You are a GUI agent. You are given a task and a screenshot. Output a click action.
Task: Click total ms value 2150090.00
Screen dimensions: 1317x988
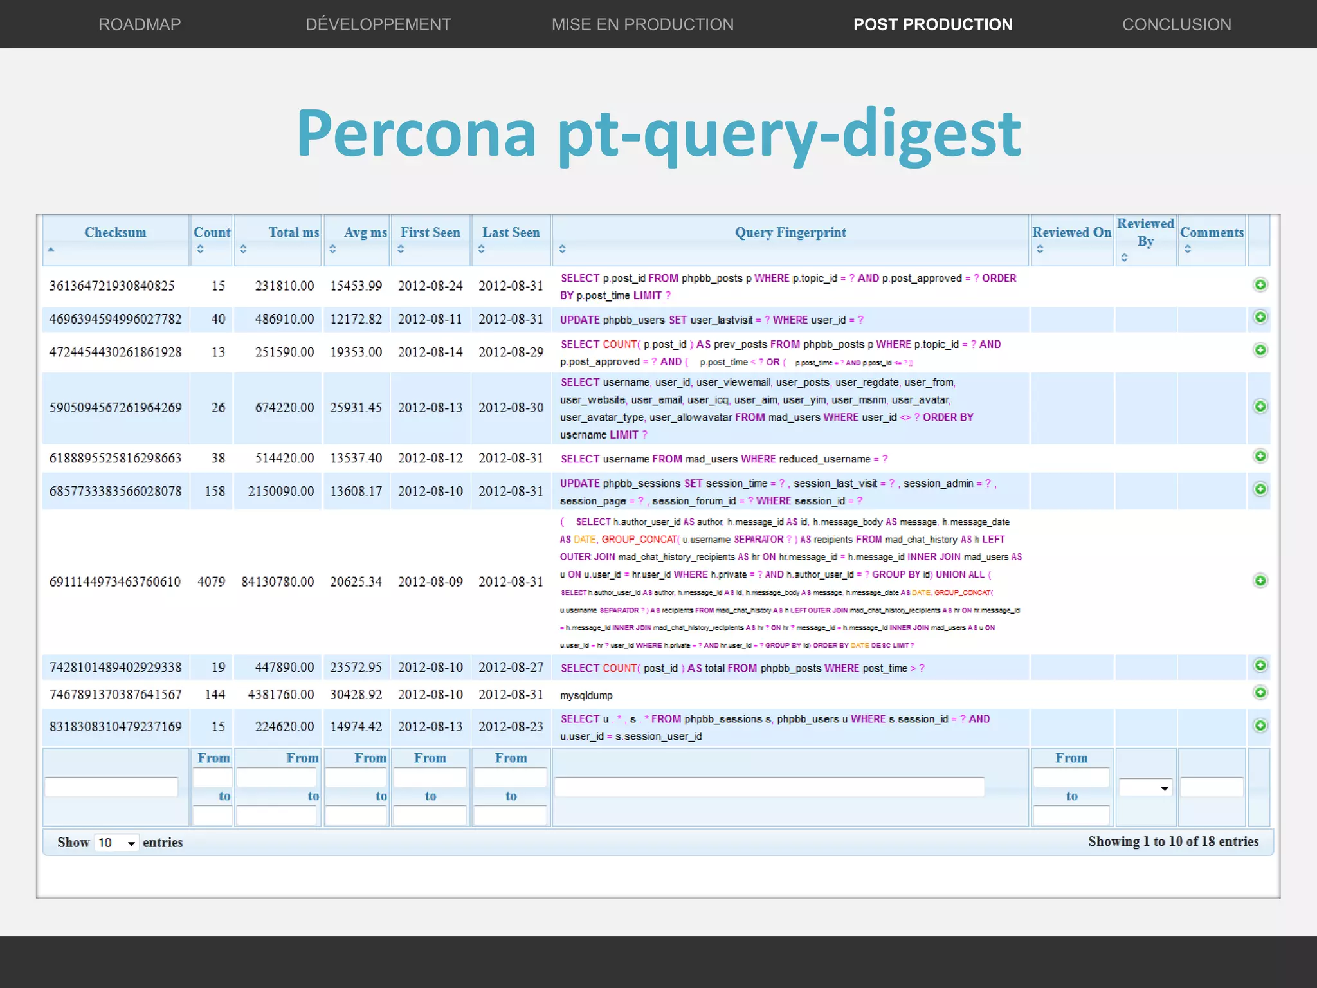(281, 491)
